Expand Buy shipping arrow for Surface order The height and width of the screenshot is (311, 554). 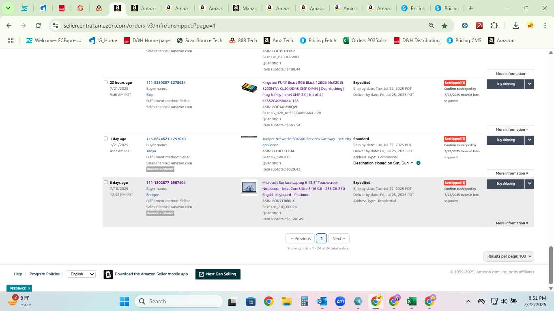[529, 183]
